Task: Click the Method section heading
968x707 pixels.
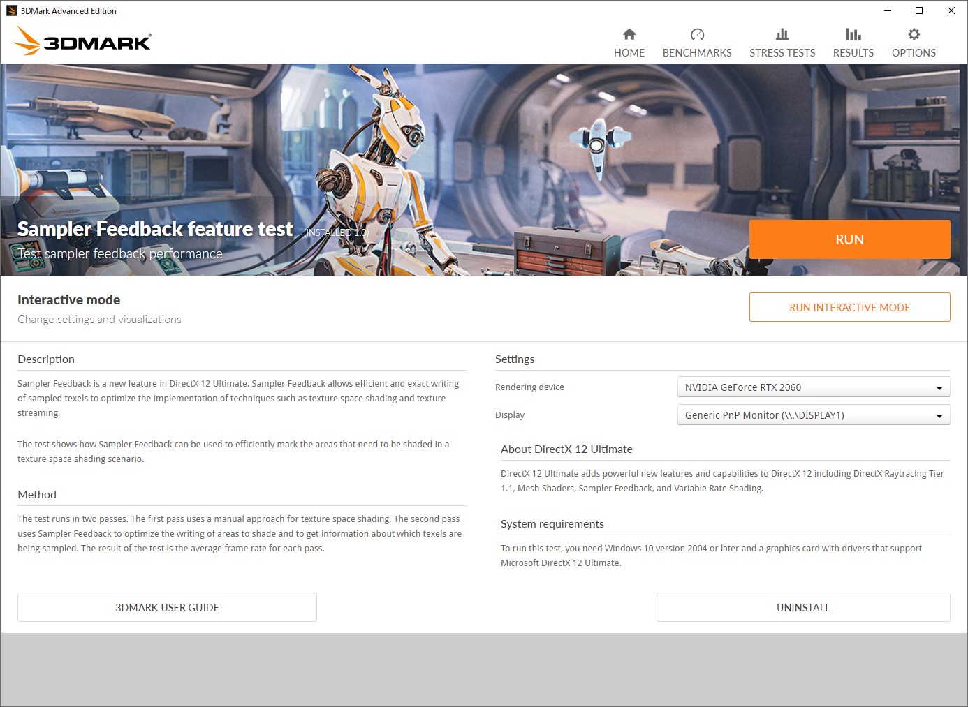Action: coord(37,495)
